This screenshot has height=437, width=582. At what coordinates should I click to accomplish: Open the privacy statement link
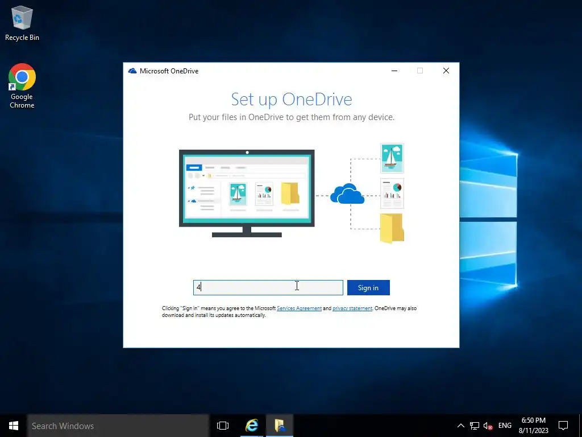(352, 308)
